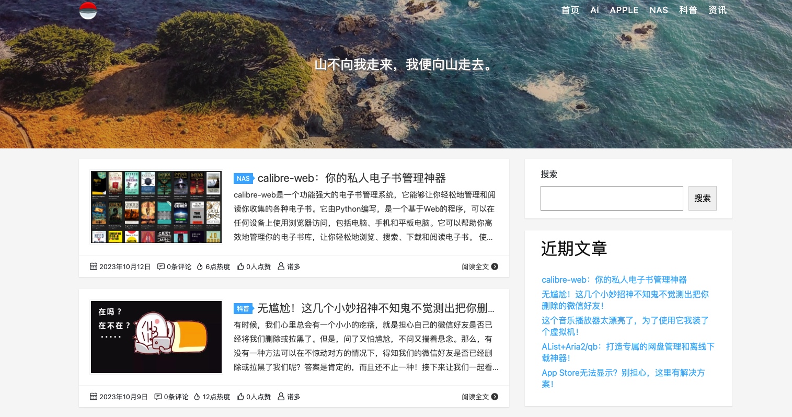Viewport: 792px width, 417px height.
Task: Open the NAS navigation menu item
Action: (x=659, y=10)
